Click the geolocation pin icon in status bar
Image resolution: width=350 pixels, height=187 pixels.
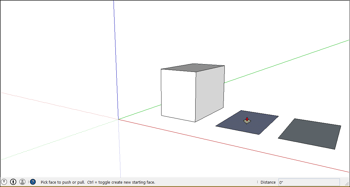4,181
